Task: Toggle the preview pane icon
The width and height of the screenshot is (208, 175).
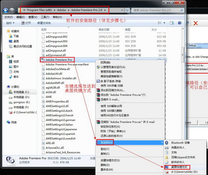Action: pos(172,23)
